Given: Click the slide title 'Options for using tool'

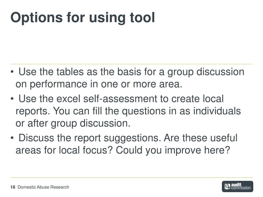Looking at the screenshot, I should pos(83,18).
